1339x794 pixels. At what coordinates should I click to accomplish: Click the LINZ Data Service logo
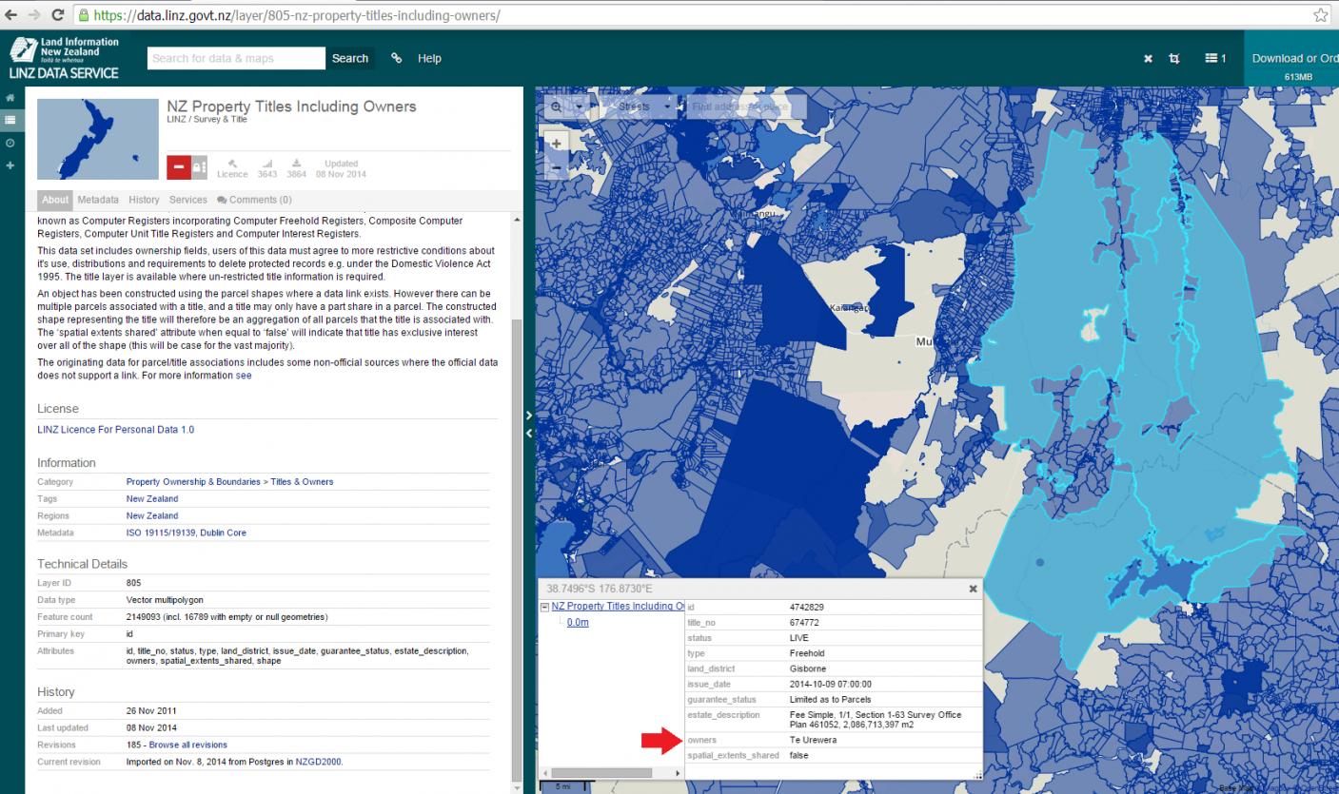(x=65, y=58)
